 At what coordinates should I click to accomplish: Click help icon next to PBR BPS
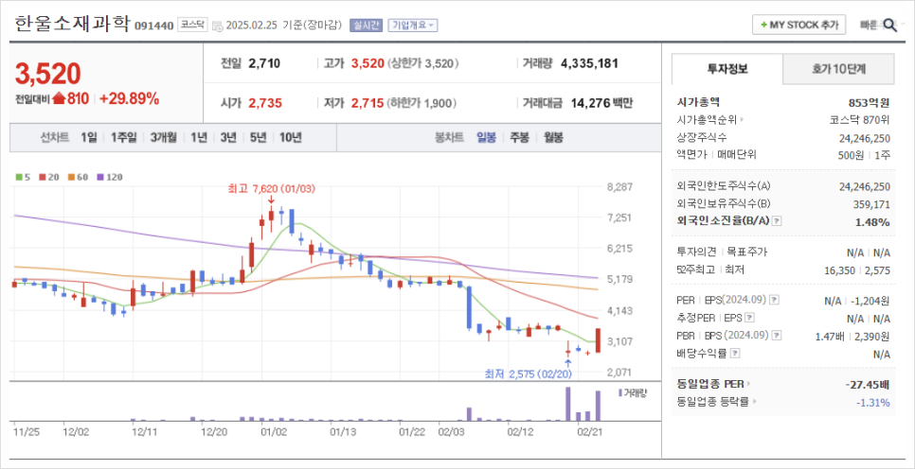776,335
